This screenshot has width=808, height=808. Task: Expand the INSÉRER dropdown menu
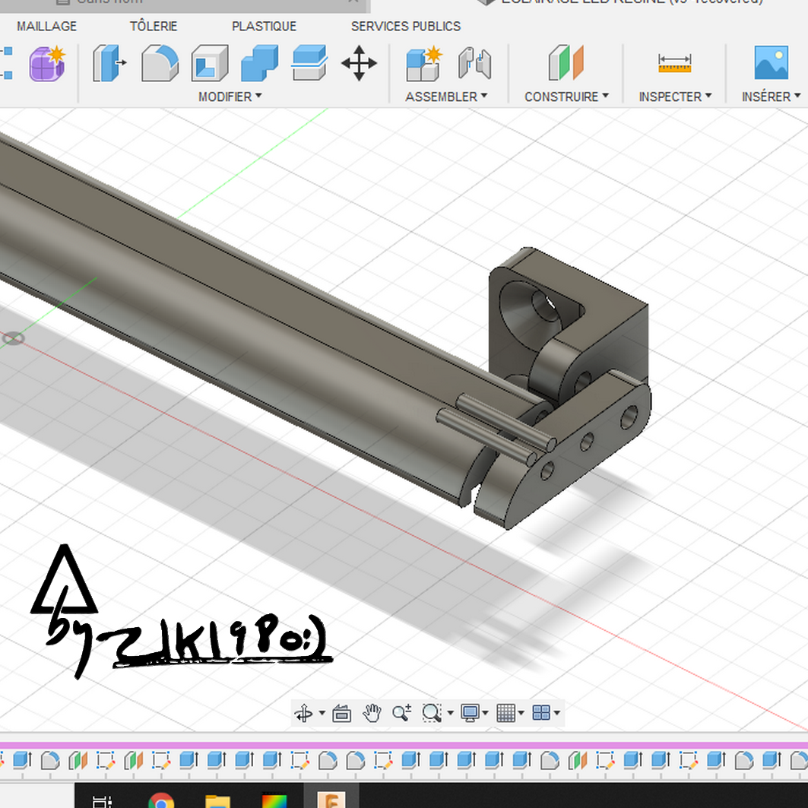coord(772,97)
